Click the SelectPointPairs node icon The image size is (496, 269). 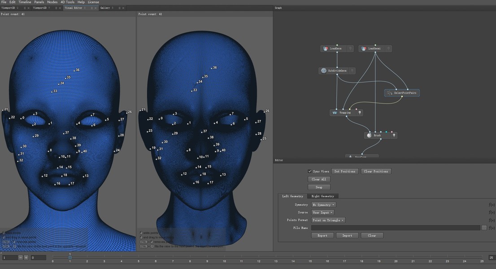pyautogui.click(x=389, y=93)
